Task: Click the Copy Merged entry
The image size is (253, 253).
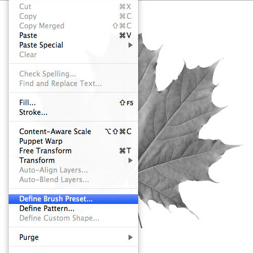Action: (x=73, y=26)
